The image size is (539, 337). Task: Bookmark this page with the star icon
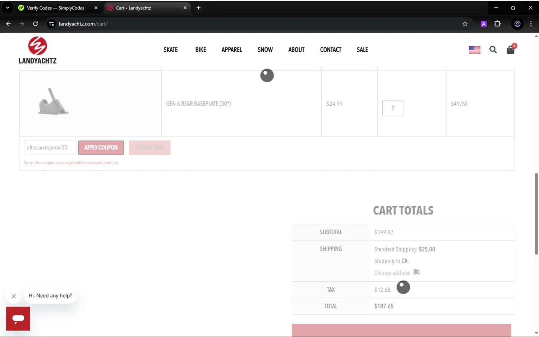click(x=465, y=24)
